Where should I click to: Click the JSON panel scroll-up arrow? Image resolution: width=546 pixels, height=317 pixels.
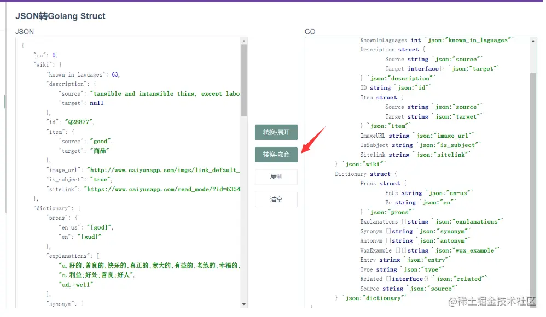coord(244,42)
